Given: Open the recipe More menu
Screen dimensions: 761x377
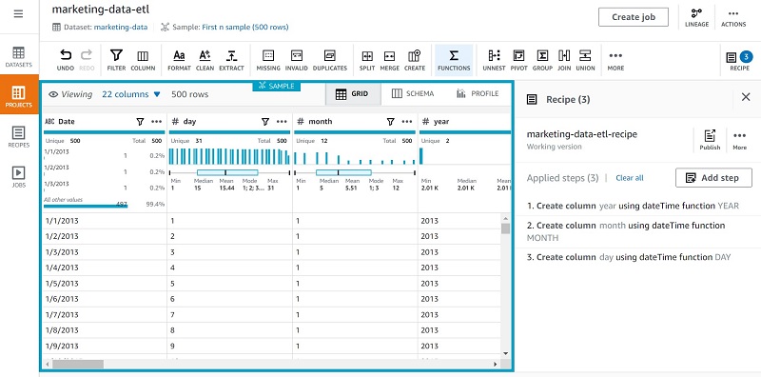Looking at the screenshot, I should [740, 140].
